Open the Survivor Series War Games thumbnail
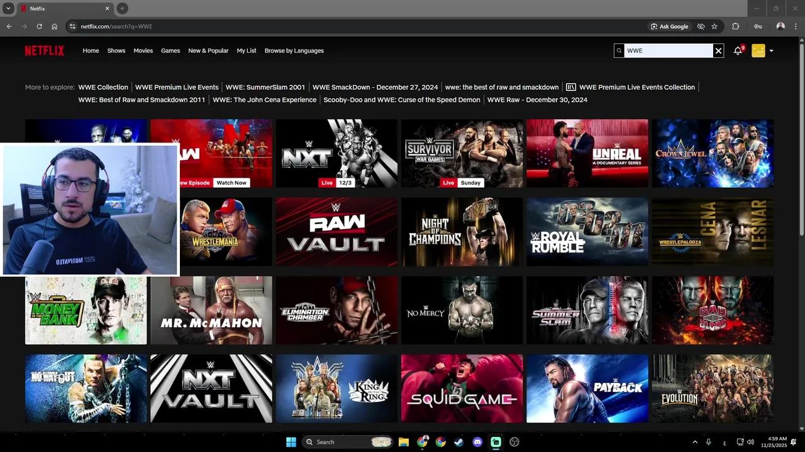805x452 pixels. click(x=462, y=153)
